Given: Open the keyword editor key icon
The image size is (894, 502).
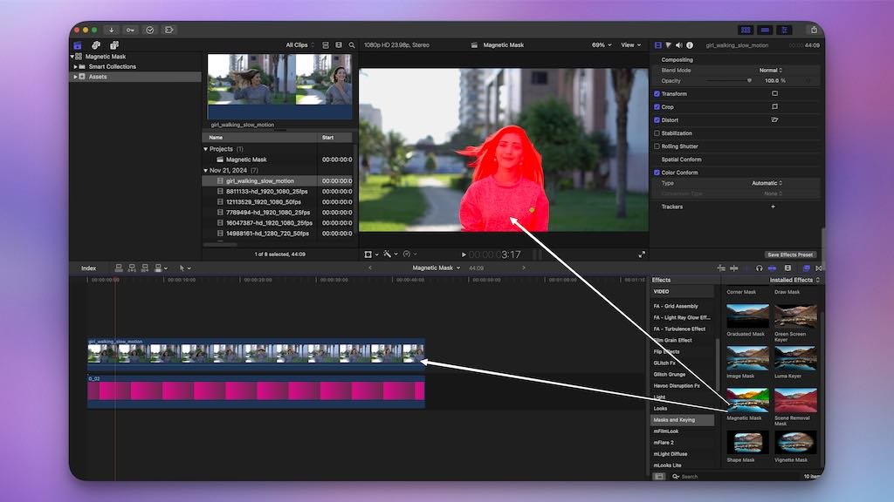Looking at the screenshot, I should 131,30.
